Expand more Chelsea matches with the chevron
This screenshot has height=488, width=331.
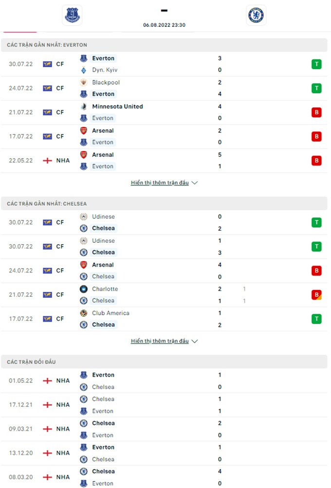point(195,341)
